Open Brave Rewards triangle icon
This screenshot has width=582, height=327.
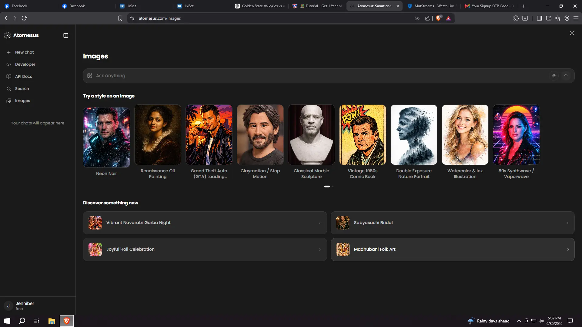pyautogui.click(x=449, y=18)
